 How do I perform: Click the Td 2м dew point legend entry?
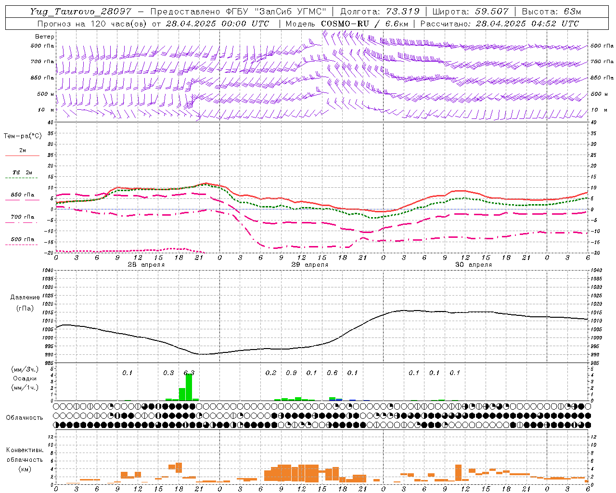23,172
